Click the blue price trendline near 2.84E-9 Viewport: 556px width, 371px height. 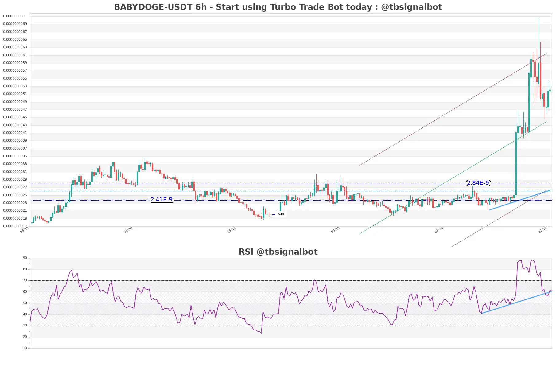[519, 200]
